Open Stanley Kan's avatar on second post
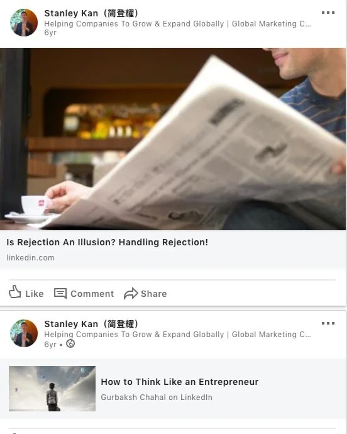 coord(24,333)
